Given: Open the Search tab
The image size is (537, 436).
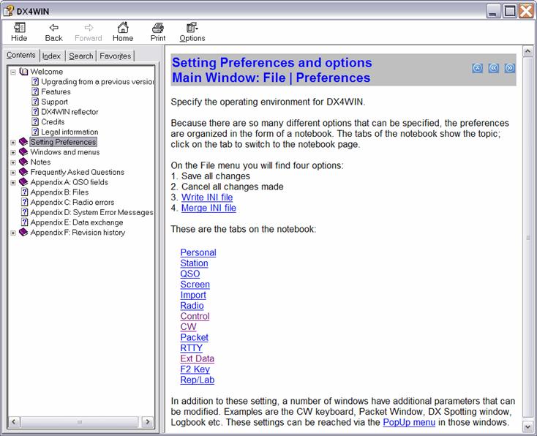Looking at the screenshot, I should point(81,56).
